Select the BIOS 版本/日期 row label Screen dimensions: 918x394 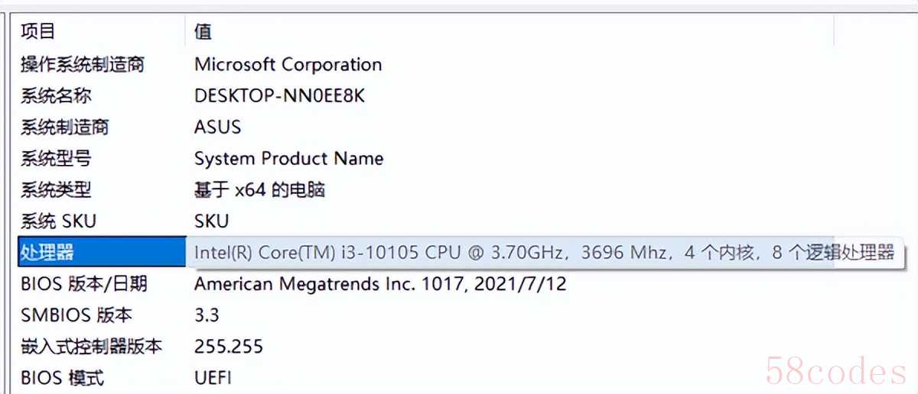83,284
